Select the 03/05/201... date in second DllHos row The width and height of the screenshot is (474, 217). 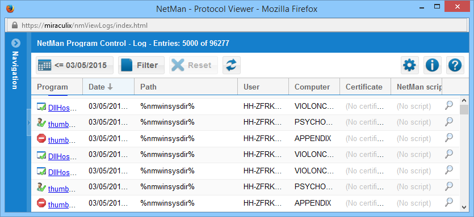[x=108, y=154]
